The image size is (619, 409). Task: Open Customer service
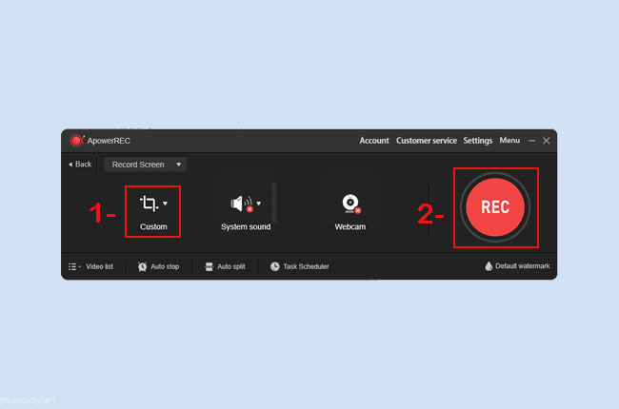click(427, 141)
